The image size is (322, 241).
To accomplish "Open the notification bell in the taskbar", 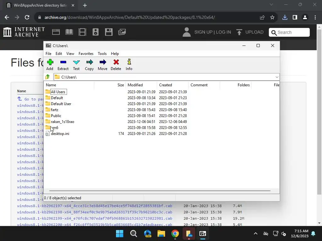I will tap(314, 233).
